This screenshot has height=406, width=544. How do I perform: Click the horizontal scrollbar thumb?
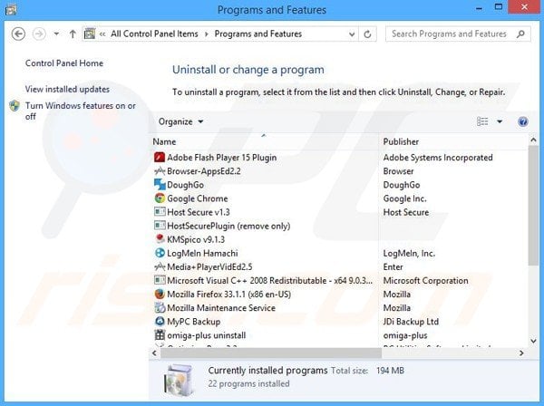(271, 353)
